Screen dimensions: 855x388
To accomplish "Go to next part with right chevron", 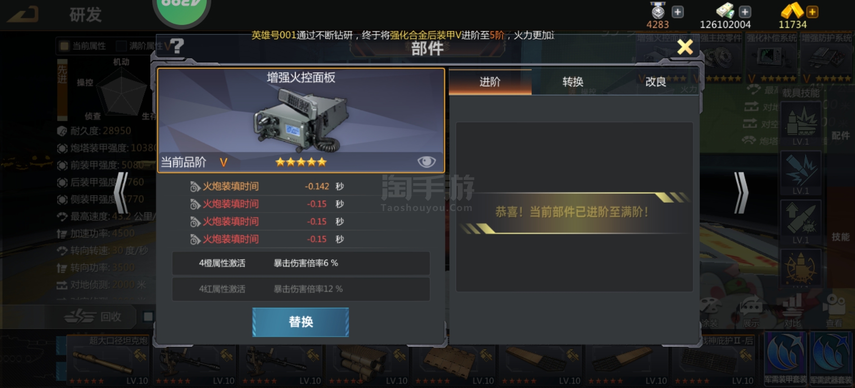I will [741, 193].
